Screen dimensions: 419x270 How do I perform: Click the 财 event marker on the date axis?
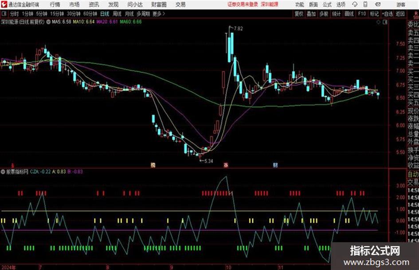275,165
